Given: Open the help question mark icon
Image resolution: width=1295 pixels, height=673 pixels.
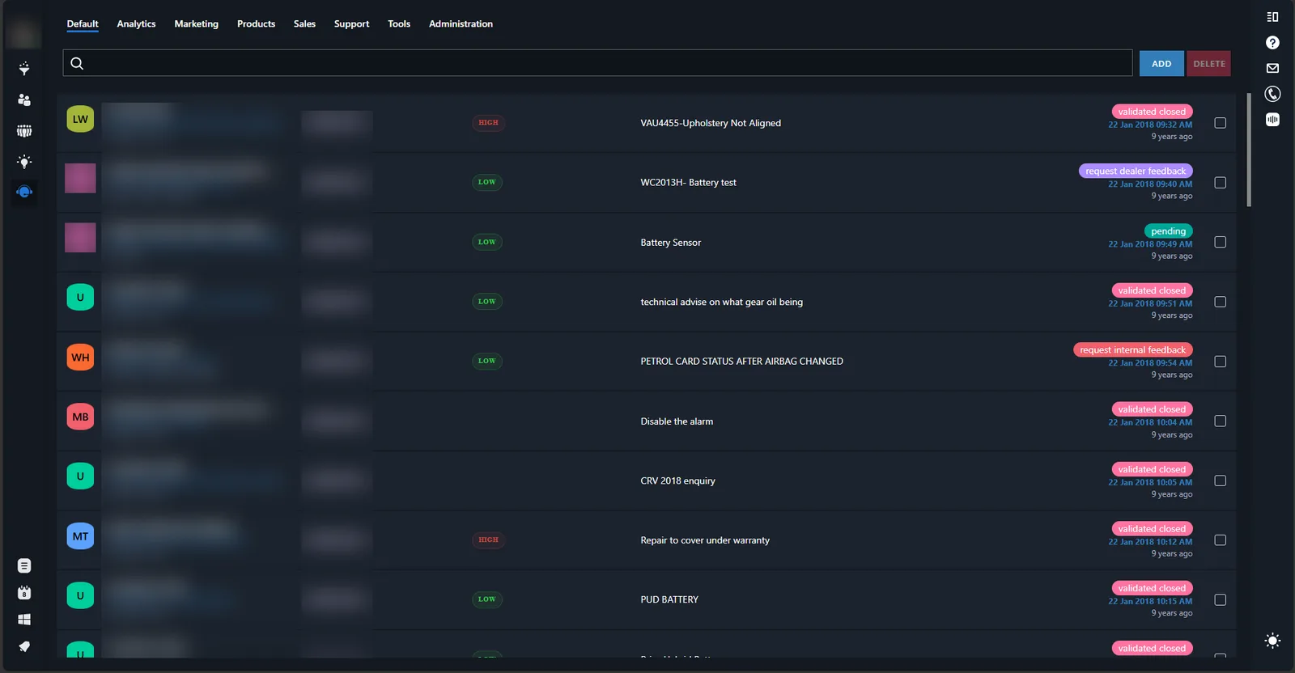Looking at the screenshot, I should pyautogui.click(x=1272, y=43).
